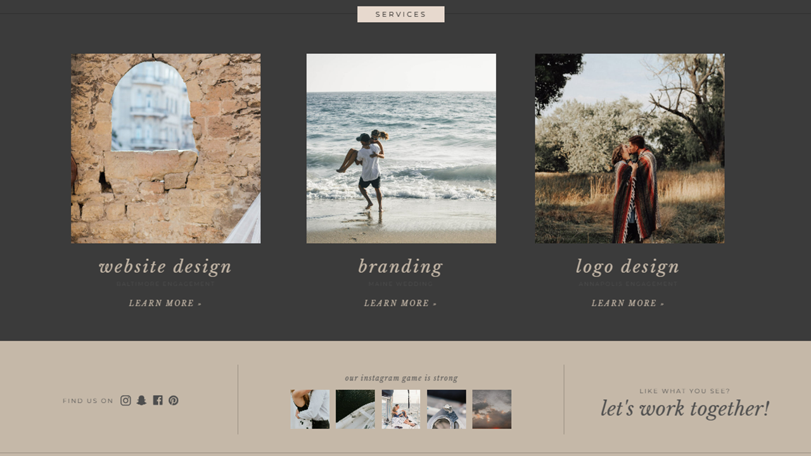Click the beach couple photo
This screenshot has width=811, height=456.
click(401, 148)
